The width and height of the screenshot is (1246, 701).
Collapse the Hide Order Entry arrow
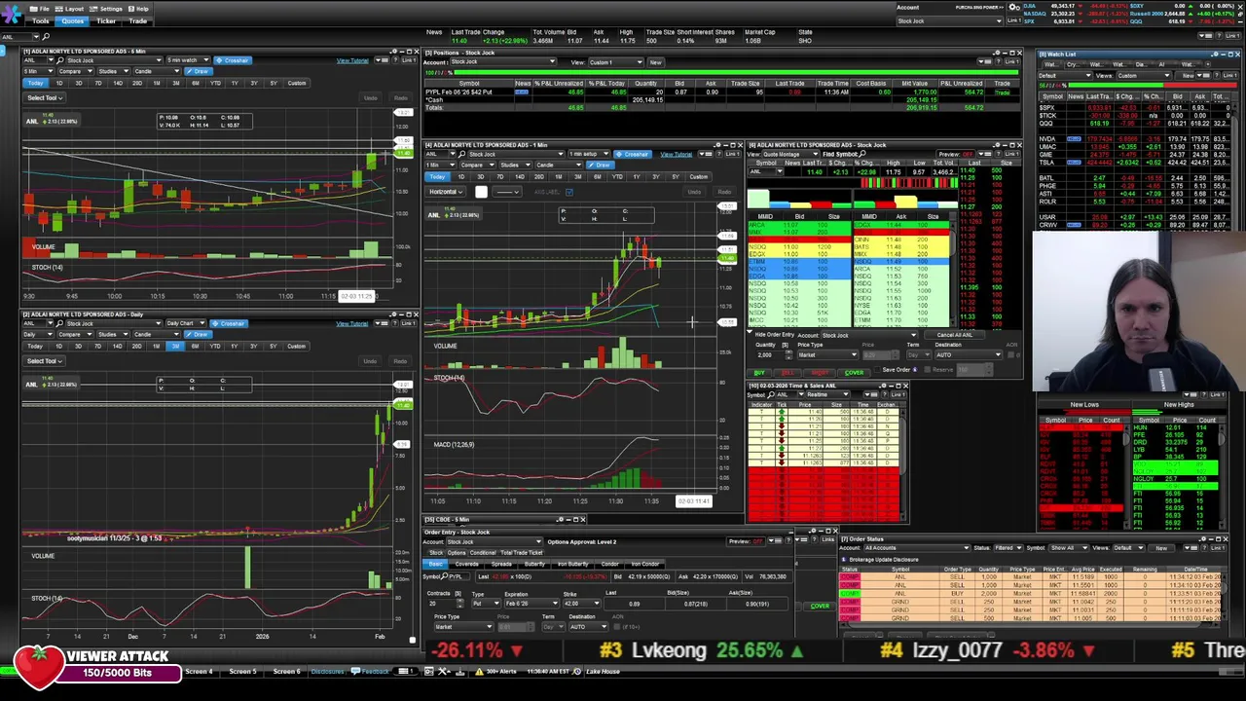(750, 332)
